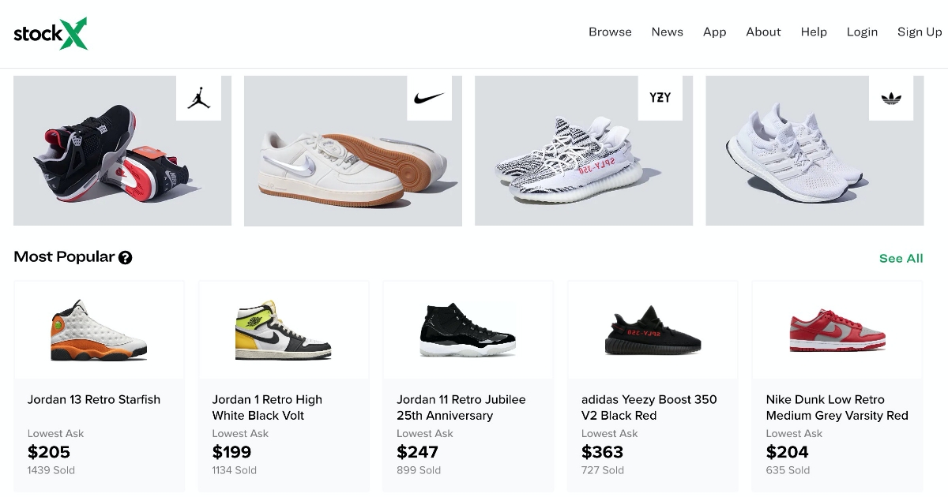Click the StockX logo
The height and width of the screenshot is (497, 948).
point(51,33)
